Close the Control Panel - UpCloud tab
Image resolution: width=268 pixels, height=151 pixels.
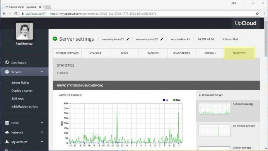(x=40, y=7)
